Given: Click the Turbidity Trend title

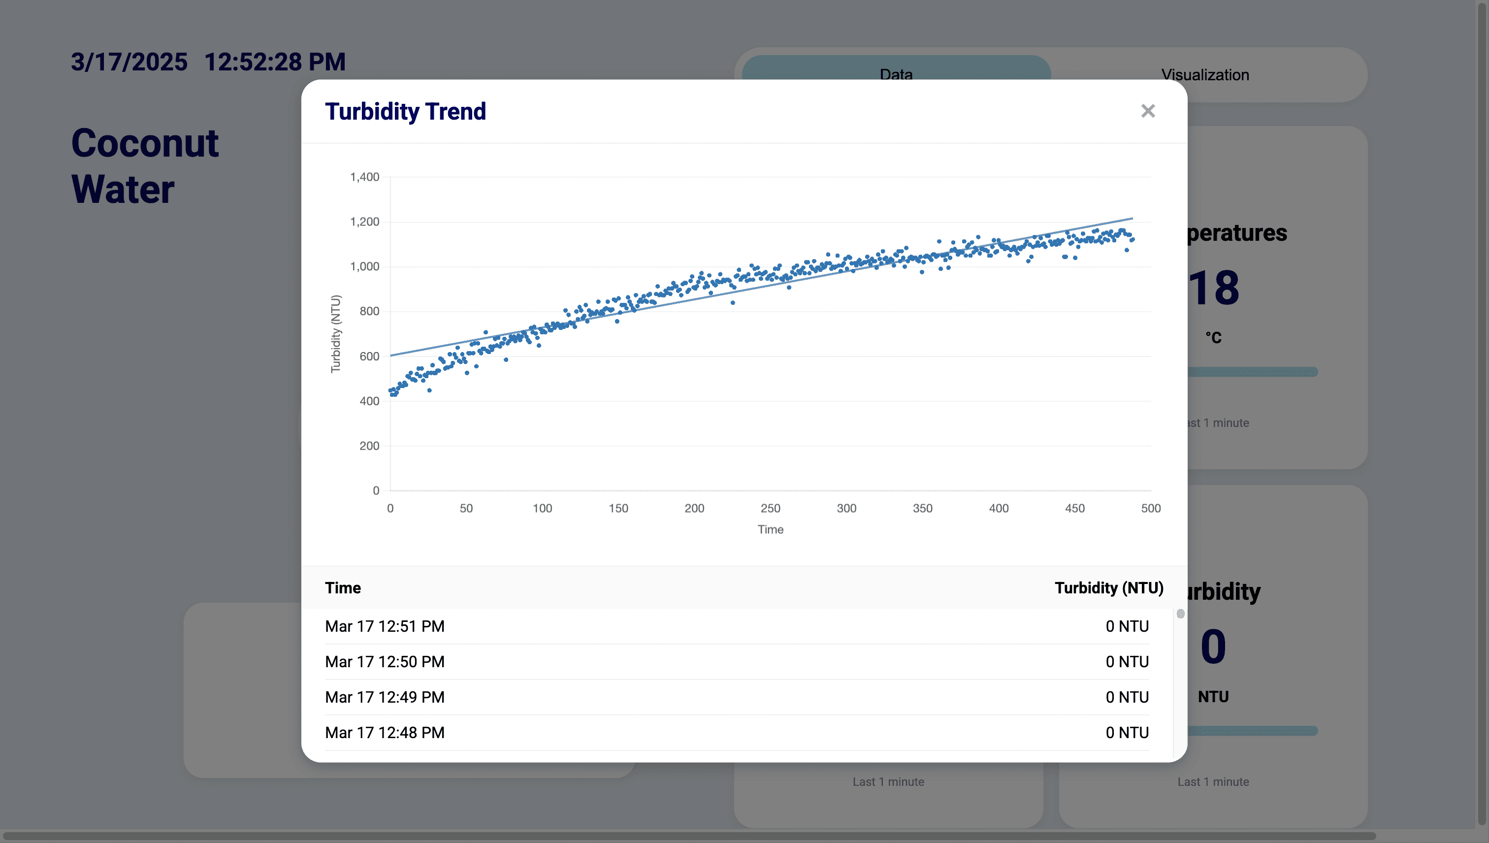Looking at the screenshot, I should pos(405,111).
